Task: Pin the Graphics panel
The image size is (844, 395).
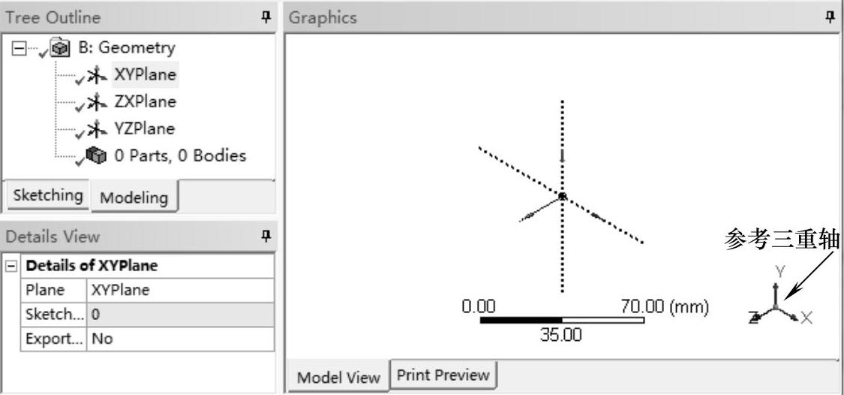Action: pos(830,17)
